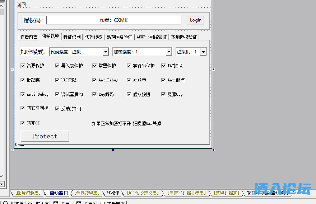Select the Dll命令定义表 bottom tab
This screenshot has width=316, height=204.
tap(143, 193)
